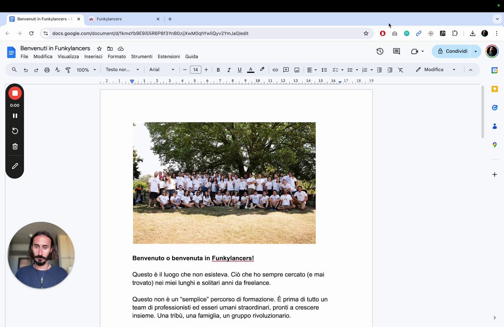This screenshot has width=504, height=327.
Task: Increase the font size
Action: point(206,70)
